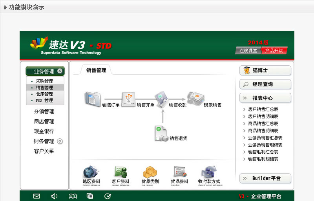Click the speaker icon in bottom bar
This screenshot has height=201, width=314.
point(54,196)
